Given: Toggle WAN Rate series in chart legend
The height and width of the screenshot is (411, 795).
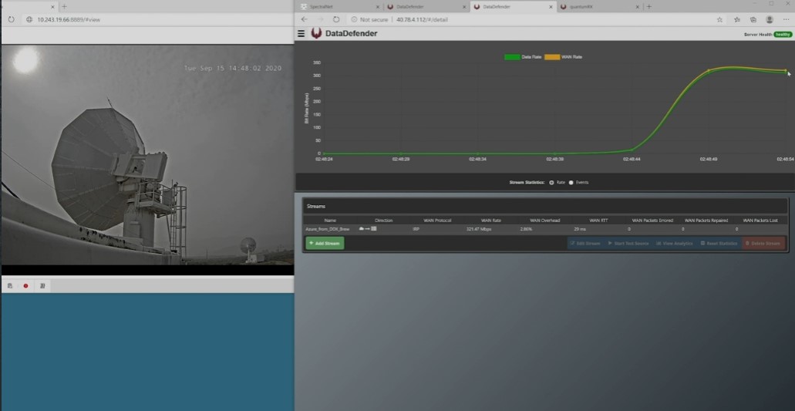Looking at the screenshot, I should pyautogui.click(x=563, y=57).
